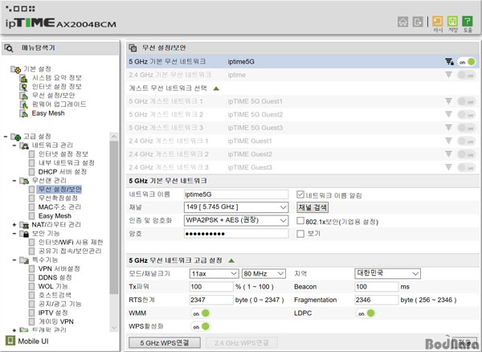Click the 펌웨어 업그레이드 icon
Viewport: 482px width, 352px height.
23,104
